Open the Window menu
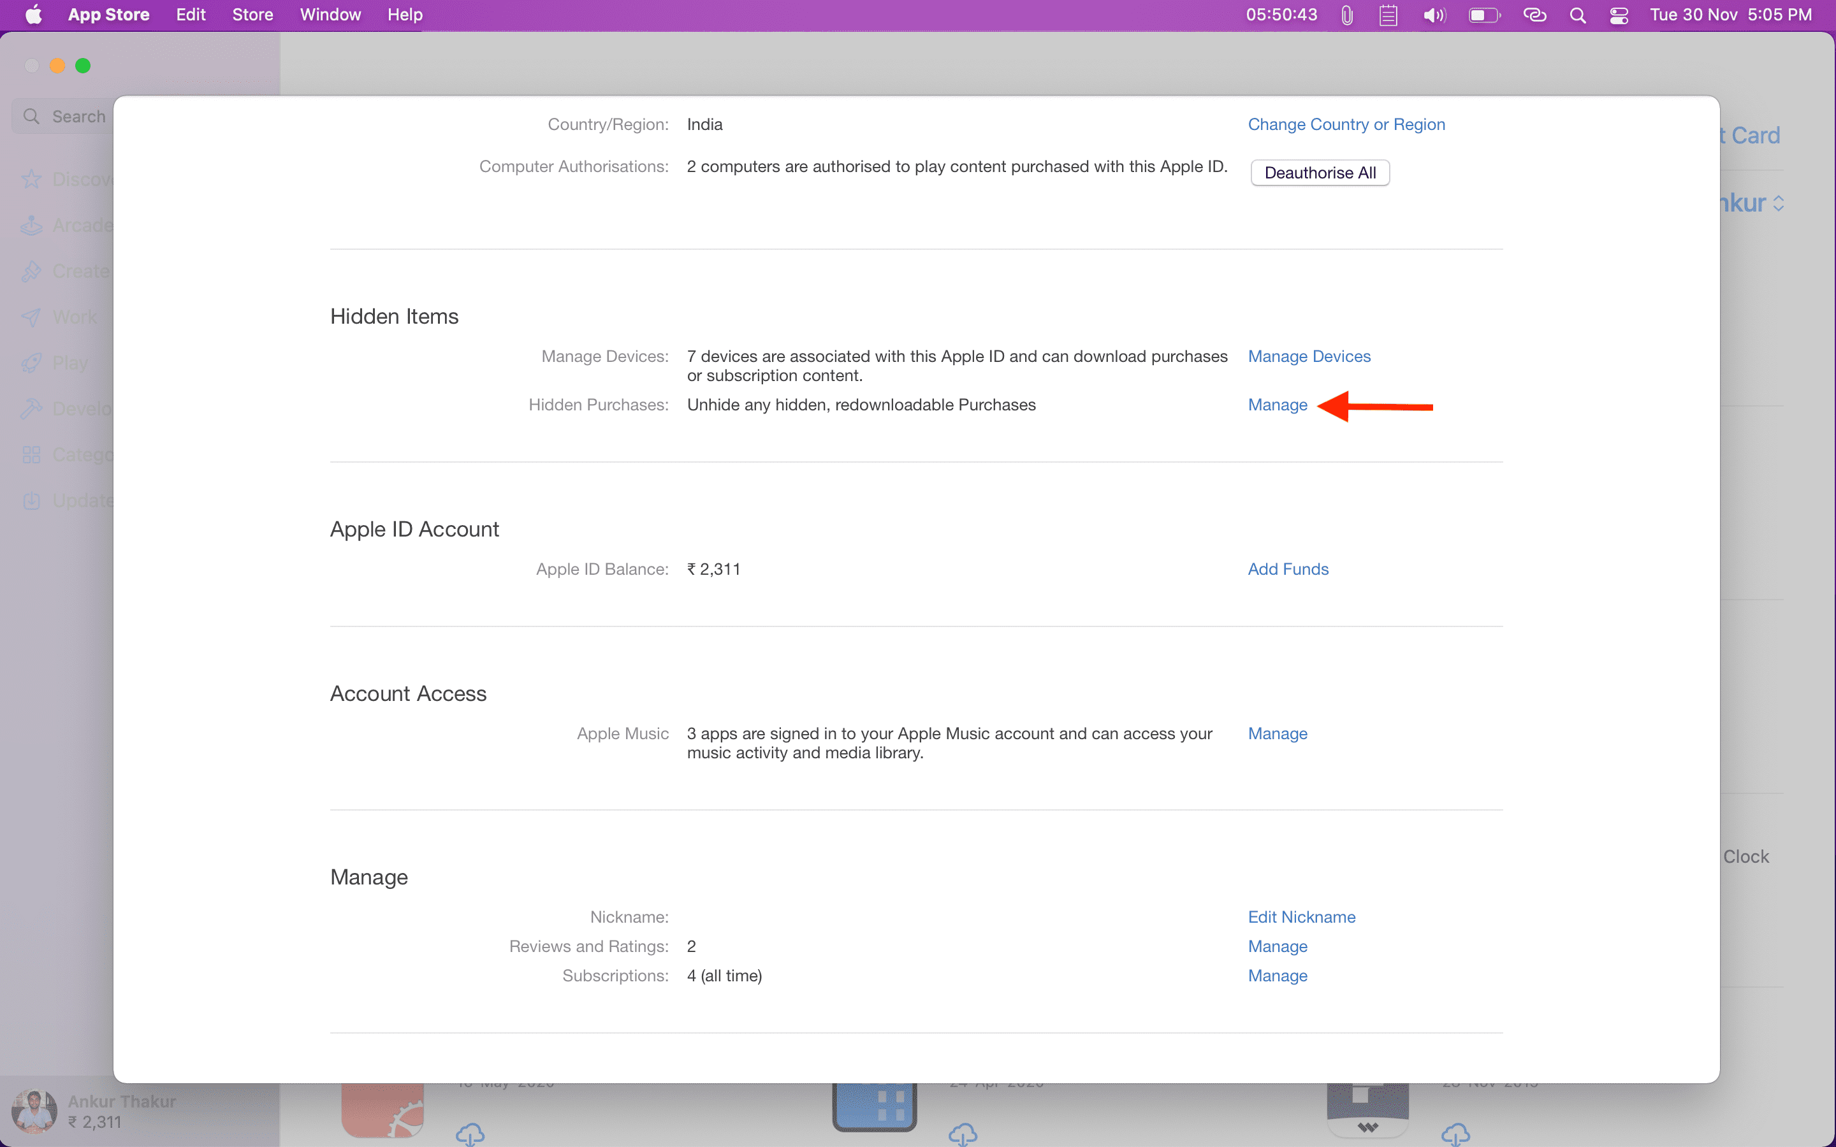1836x1147 pixels. click(330, 15)
